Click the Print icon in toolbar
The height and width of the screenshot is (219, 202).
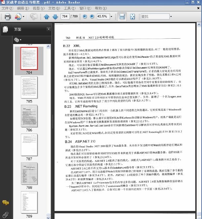(8, 16)
